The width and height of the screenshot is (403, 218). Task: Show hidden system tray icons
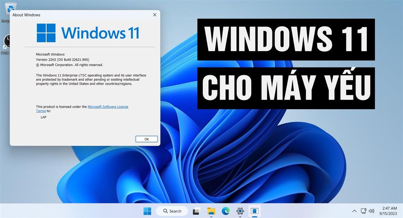pos(354,211)
